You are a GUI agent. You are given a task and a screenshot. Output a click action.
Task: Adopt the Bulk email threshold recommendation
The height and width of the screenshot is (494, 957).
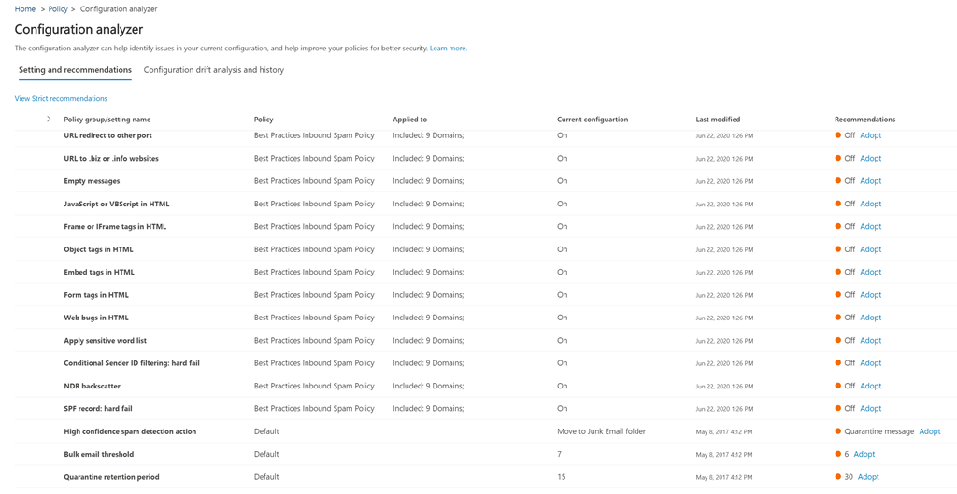coord(864,454)
